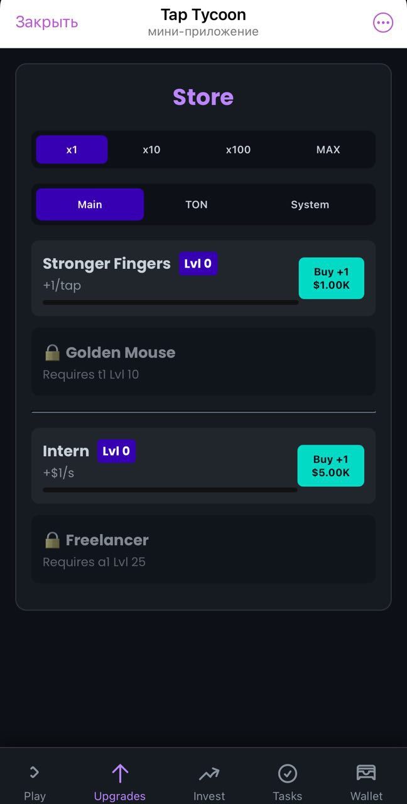Open the Invest section icon

tap(209, 774)
